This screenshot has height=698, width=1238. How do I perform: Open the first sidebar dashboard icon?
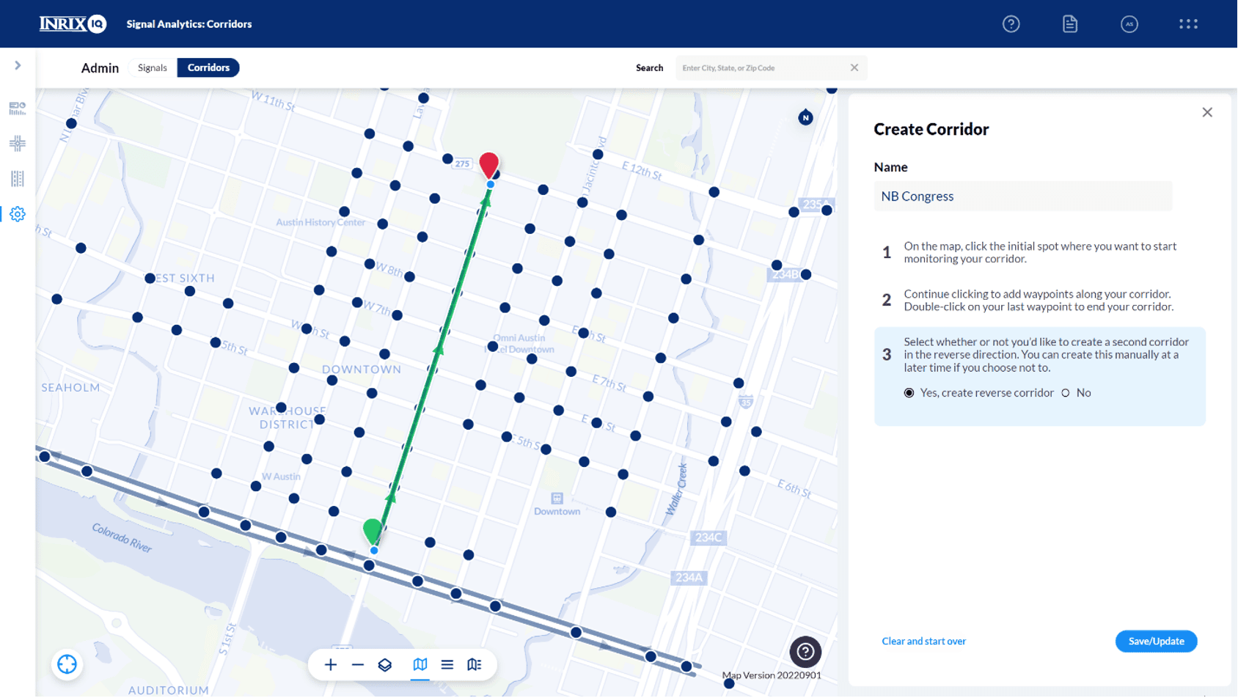click(18, 109)
